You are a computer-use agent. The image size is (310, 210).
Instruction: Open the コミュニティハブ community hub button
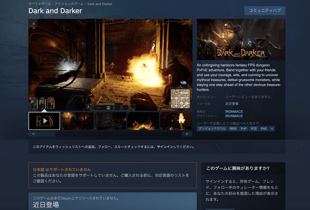[265, 10]
